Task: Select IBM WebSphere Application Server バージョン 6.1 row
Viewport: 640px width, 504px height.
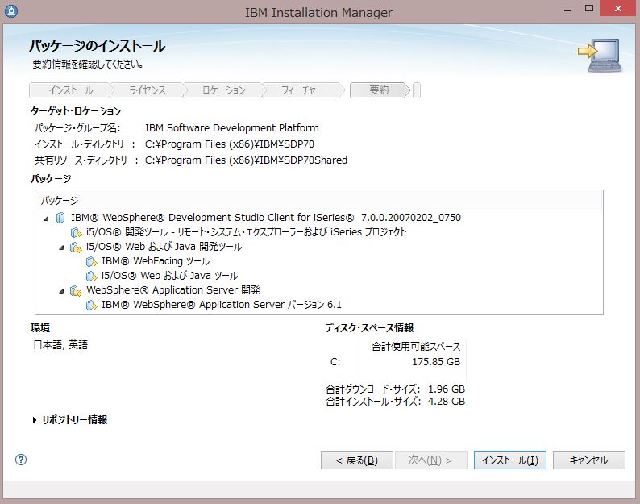Action: (x=221, y=305)
